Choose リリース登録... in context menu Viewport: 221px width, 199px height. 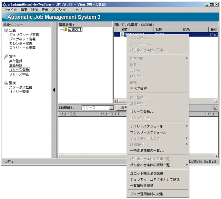[158, 112]
